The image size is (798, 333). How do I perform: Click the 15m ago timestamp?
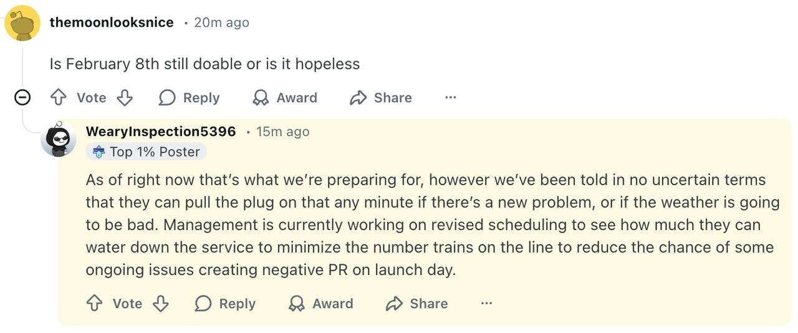click(x=282, y=132)
